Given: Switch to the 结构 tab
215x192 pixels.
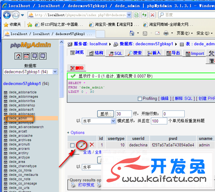Looking at the screenshot, I should (96, 53).
